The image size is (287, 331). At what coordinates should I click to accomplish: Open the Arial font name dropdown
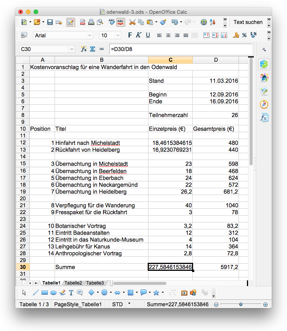(x=90, y=35)
